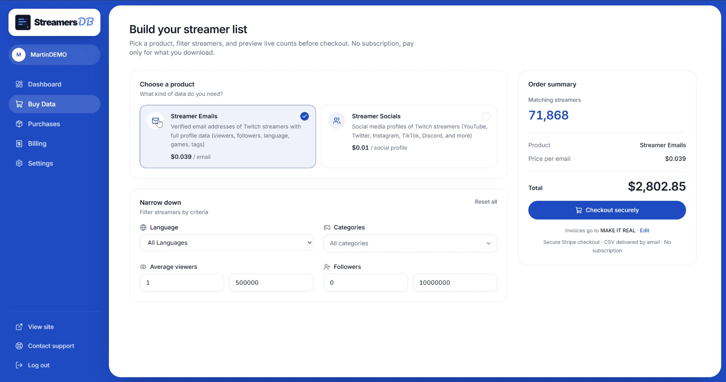
Task: Click the Contact support link
Action: pos(51,346)
